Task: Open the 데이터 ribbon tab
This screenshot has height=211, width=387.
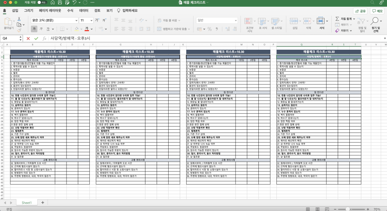Action: click(x=84, y=11)
